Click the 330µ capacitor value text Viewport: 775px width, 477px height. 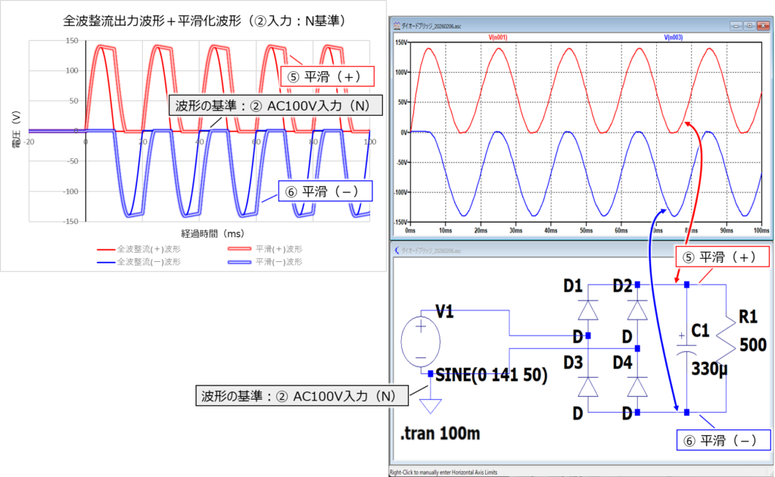(x=711, y=369)
